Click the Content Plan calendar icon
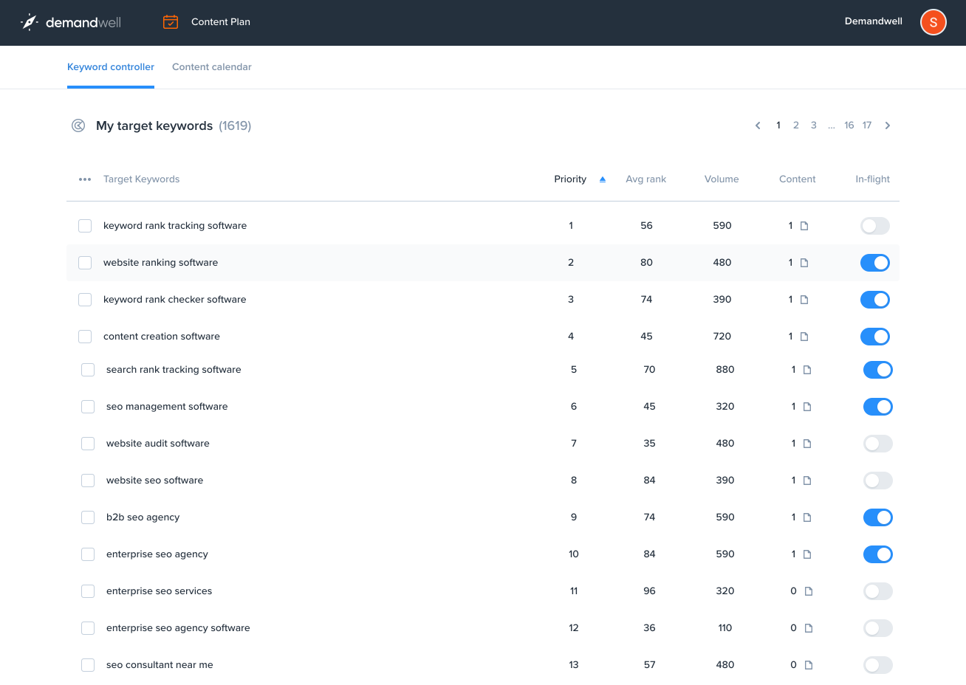 171,22
